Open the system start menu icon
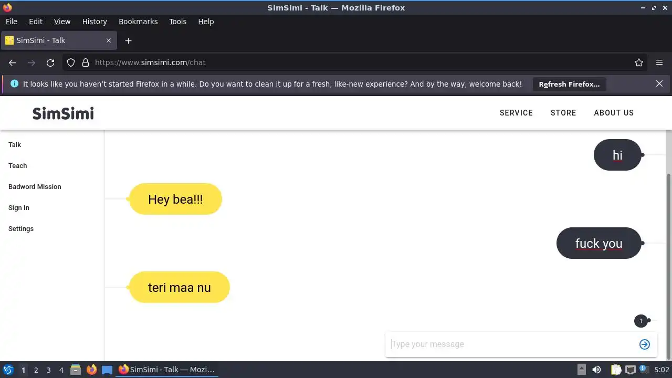Image resolution: width=672 pixels, height=378 pixels. point(8,370)
